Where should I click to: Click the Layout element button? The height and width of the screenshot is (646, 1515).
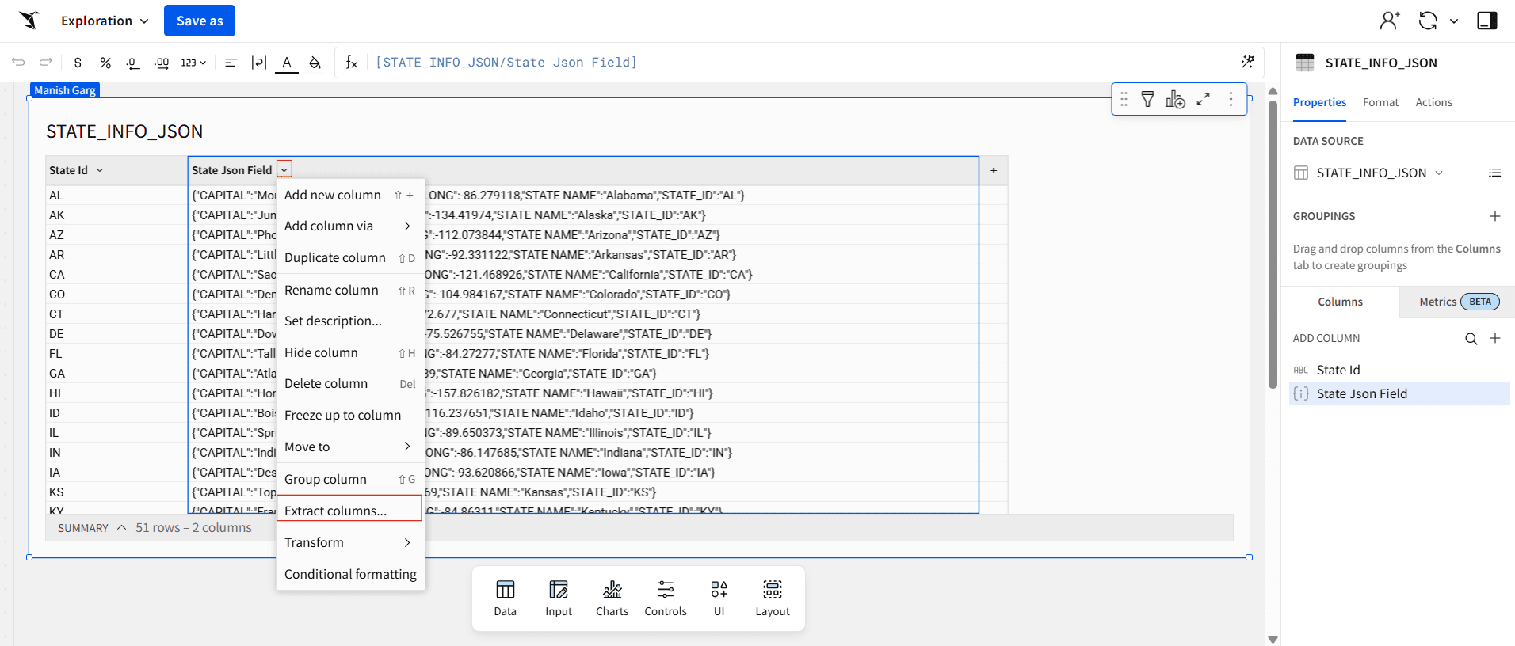click(773, 598)
